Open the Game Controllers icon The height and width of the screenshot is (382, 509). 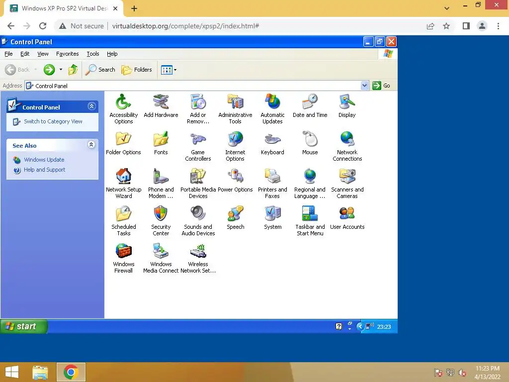click(x=198, y=139)
